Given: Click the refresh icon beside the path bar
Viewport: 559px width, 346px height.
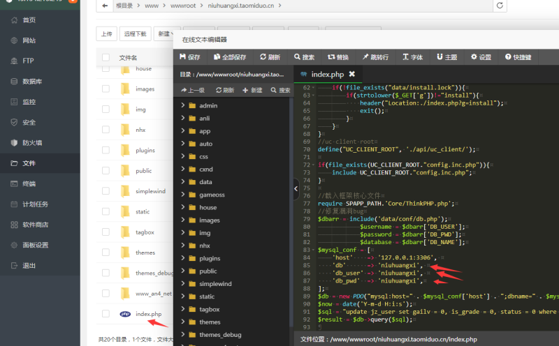Looking at the screenshot, I should click(500, 6).
